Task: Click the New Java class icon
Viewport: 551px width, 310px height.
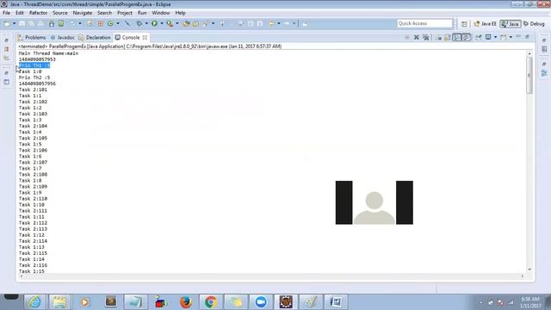Action: [x=110, y=23]
